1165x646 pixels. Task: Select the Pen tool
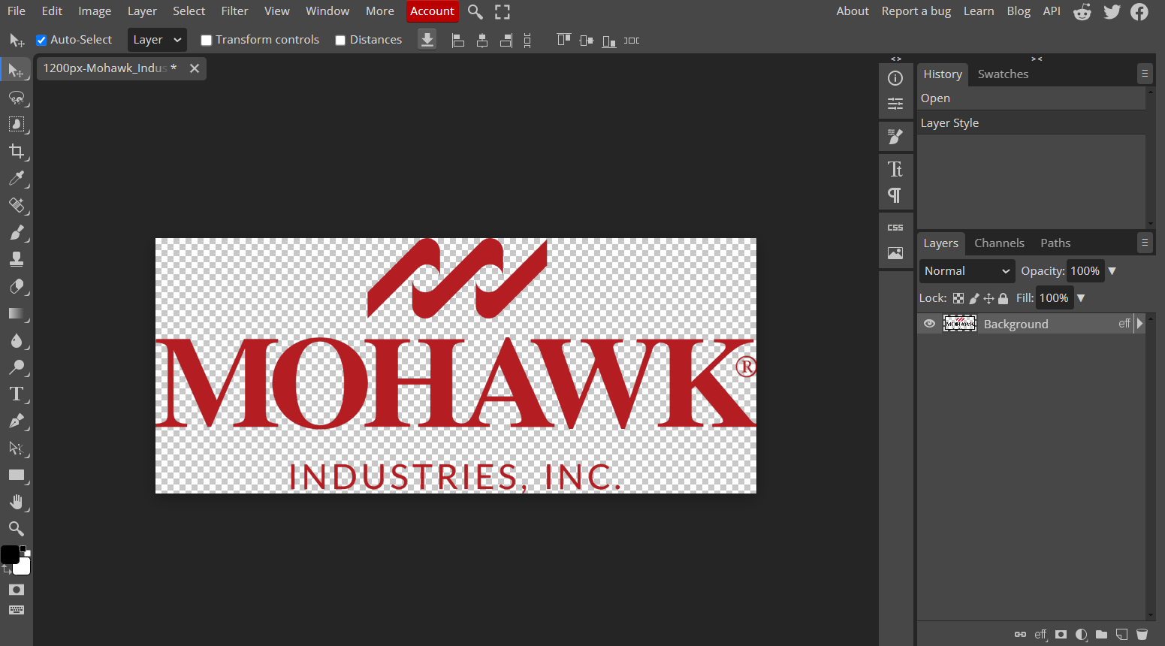tap(16, 421)
